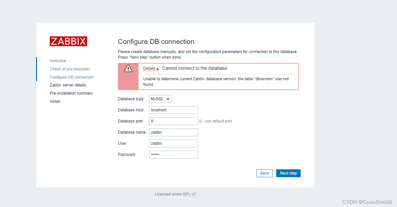Click the Password input field
This screenshot has width=397, height=207.
[x=173, y=154]
